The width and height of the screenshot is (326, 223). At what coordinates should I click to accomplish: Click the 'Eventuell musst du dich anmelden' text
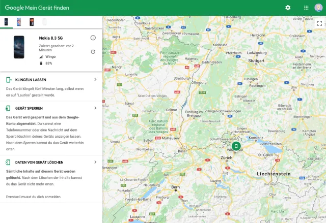pos(34,197)
